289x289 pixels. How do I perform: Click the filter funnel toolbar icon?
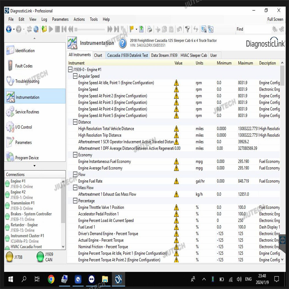click(188, 29)
